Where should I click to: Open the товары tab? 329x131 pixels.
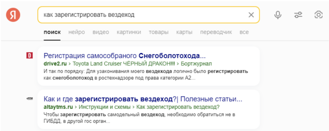tap(159, 32)
